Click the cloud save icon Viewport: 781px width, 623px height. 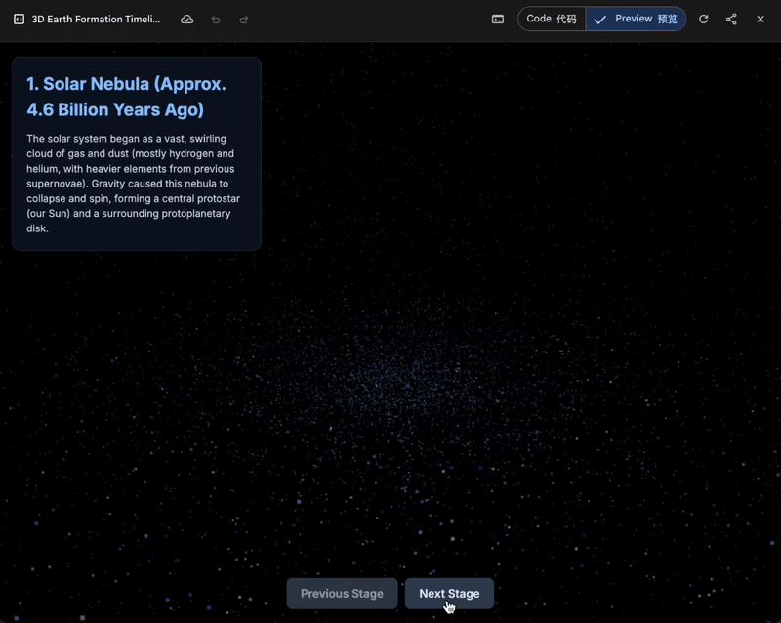tap(186, 19)
